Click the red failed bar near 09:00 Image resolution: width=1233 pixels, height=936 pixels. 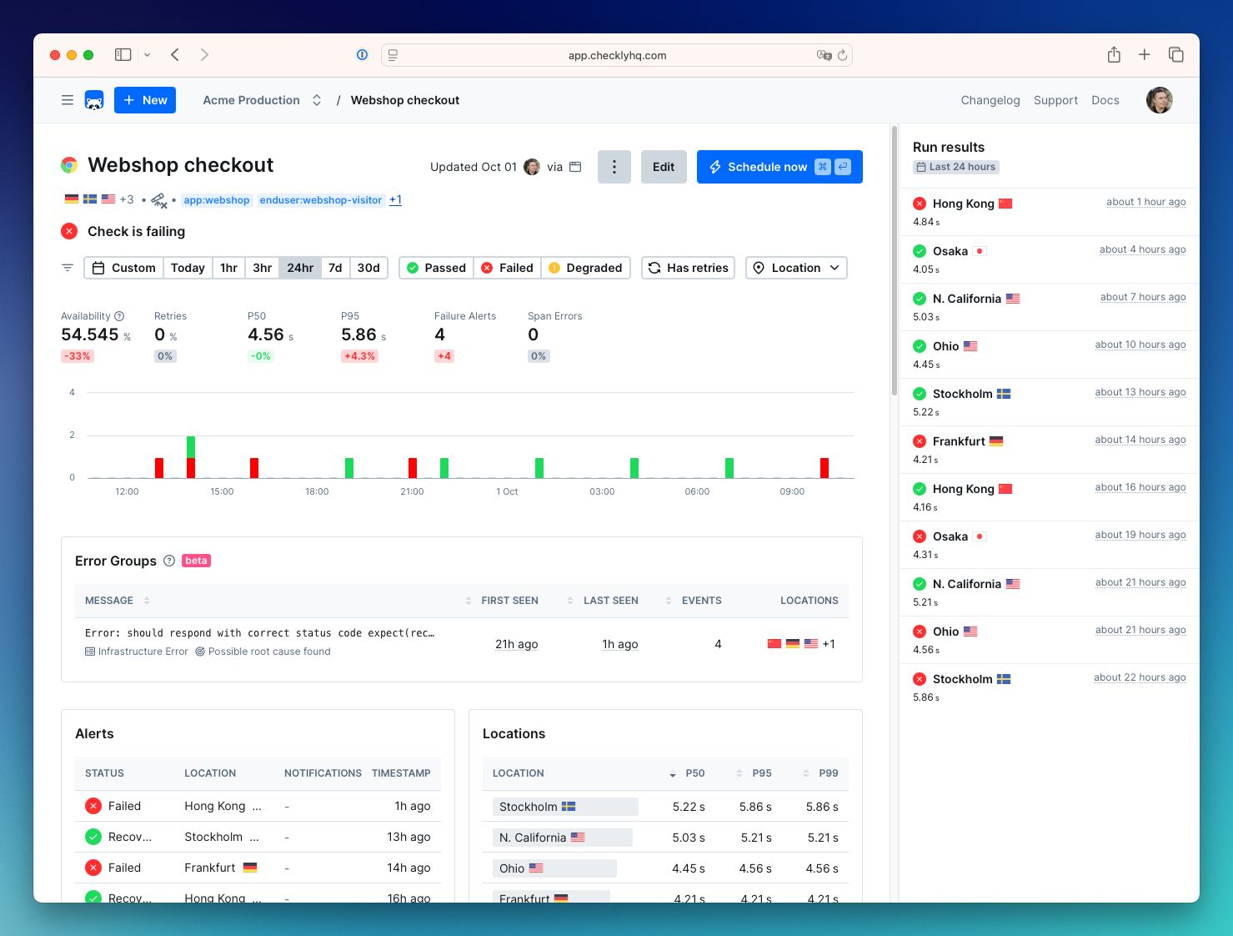pyautogui.click(x=824, y=468)
